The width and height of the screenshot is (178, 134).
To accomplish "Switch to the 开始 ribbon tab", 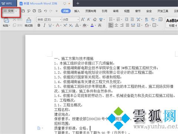I will (x=66, y=11).
